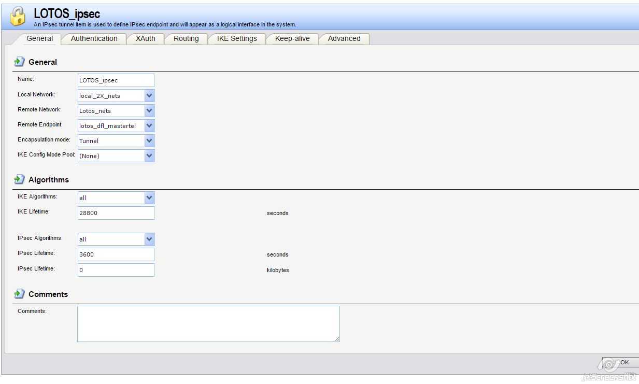Click inside the Comments text area

click(x=208, y=324)
